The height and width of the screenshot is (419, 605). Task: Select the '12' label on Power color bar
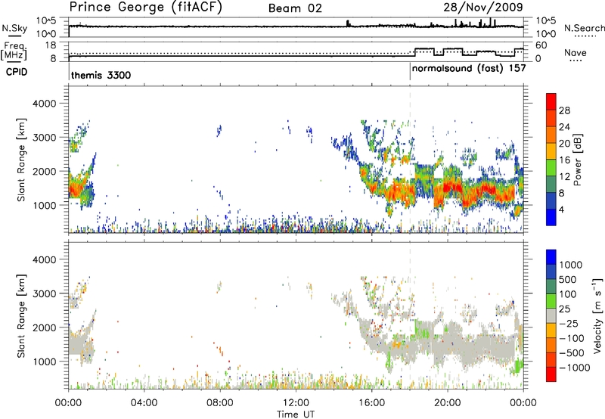pyautogui.click(x=564, y=177)
